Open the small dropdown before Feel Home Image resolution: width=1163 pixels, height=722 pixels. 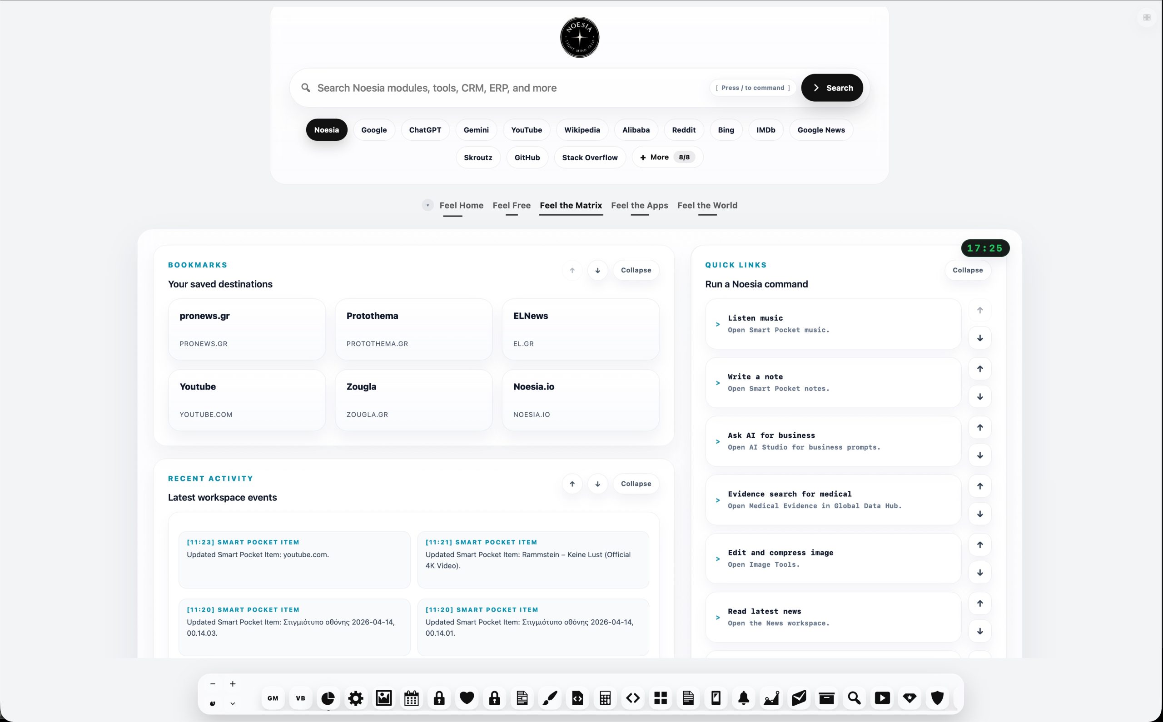coord(427,205)
